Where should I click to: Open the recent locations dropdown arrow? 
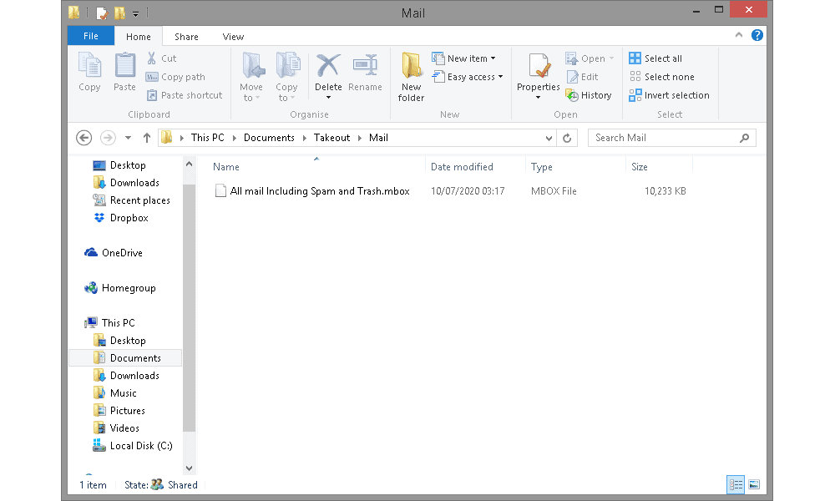click(129, 138)
